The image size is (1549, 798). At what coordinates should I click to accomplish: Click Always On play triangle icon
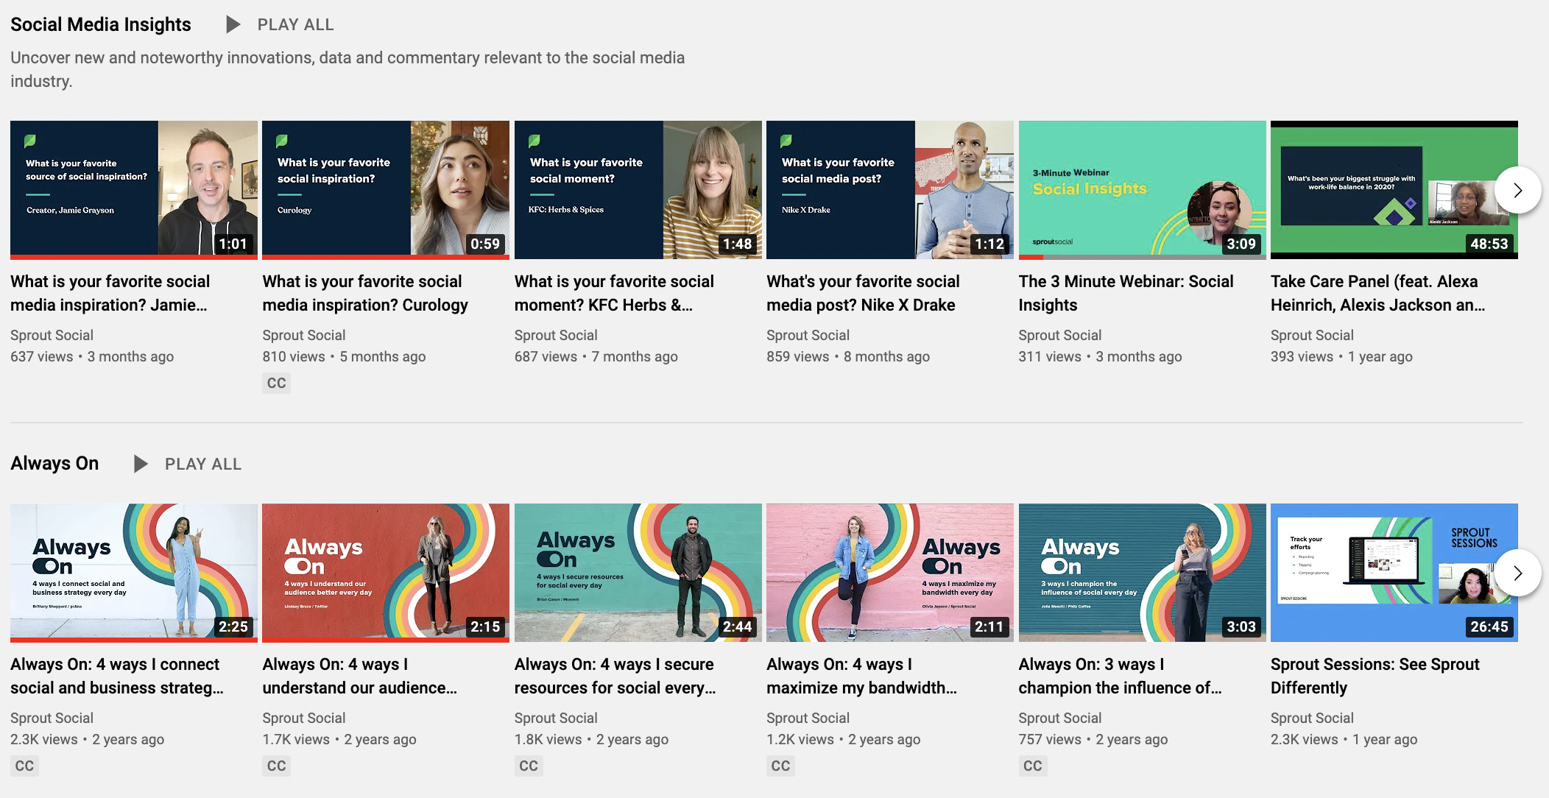pyautogui.click(x=141, y=464)
